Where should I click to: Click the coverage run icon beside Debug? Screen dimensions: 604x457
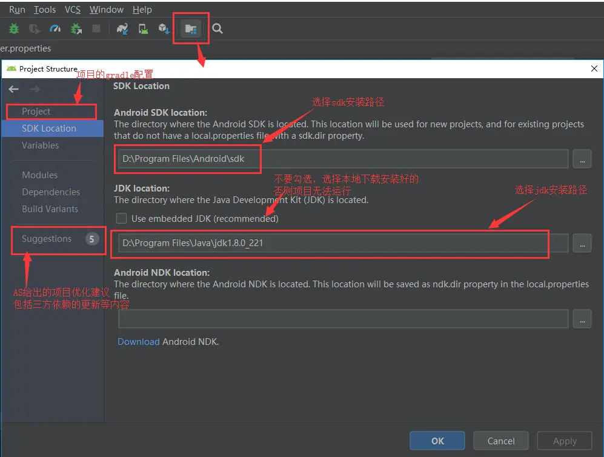(x=35, y=28)
